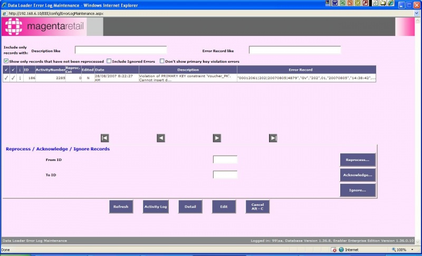Focus the Error Record like input field
This screenshot has width=422, height=256.
click(295, 50)
